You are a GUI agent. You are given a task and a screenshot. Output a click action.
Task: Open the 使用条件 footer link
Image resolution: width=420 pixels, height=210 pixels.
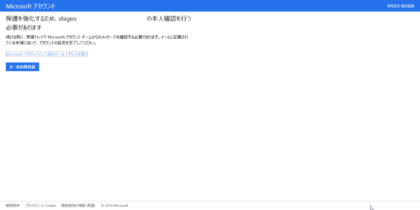coord(13,206)
